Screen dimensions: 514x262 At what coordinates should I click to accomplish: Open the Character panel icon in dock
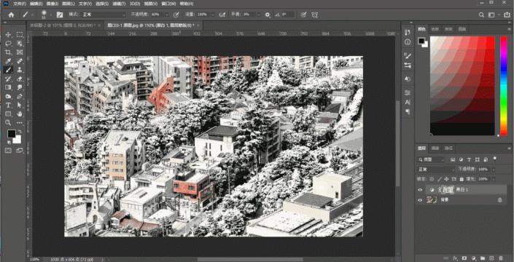[408, 102]
